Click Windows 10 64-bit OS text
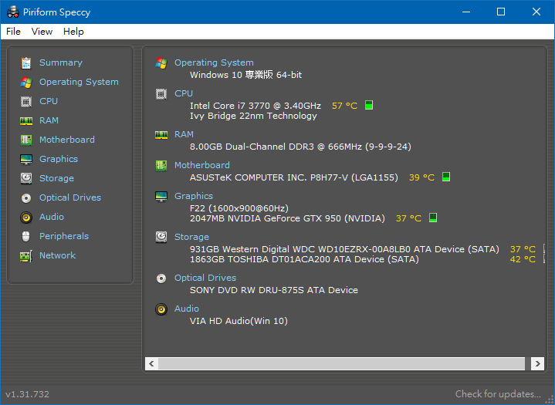555x405 pixels. (x=245, y=75)
